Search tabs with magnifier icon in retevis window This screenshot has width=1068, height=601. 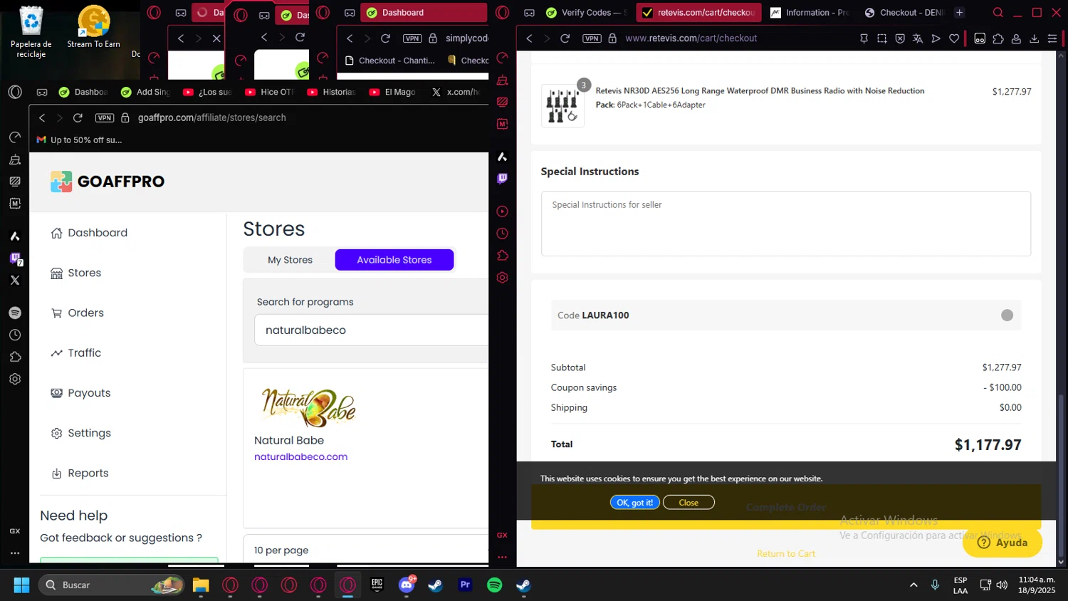998,12
